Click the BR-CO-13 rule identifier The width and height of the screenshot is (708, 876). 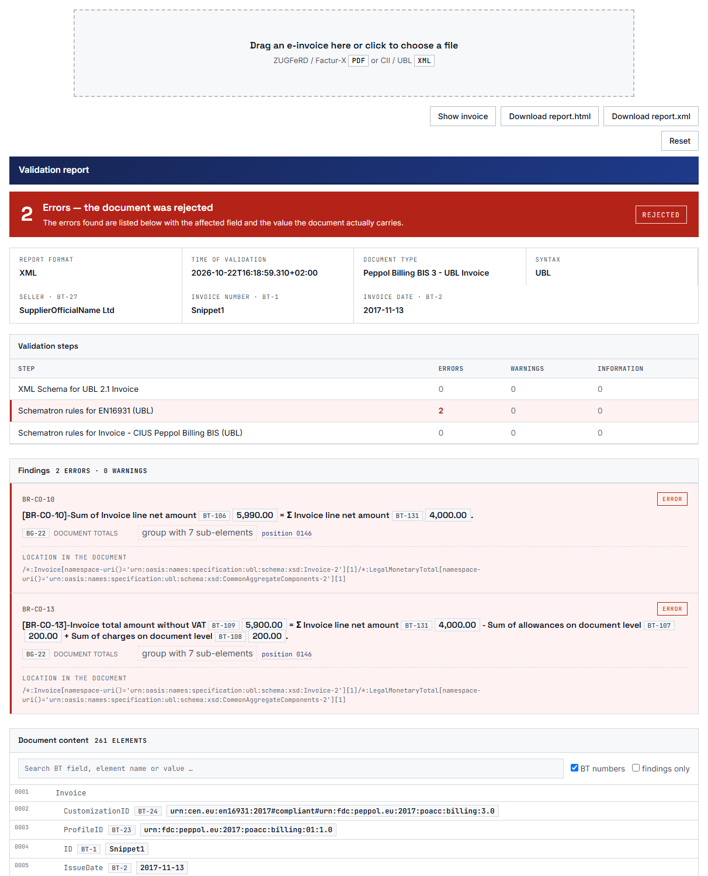point(39,609)
